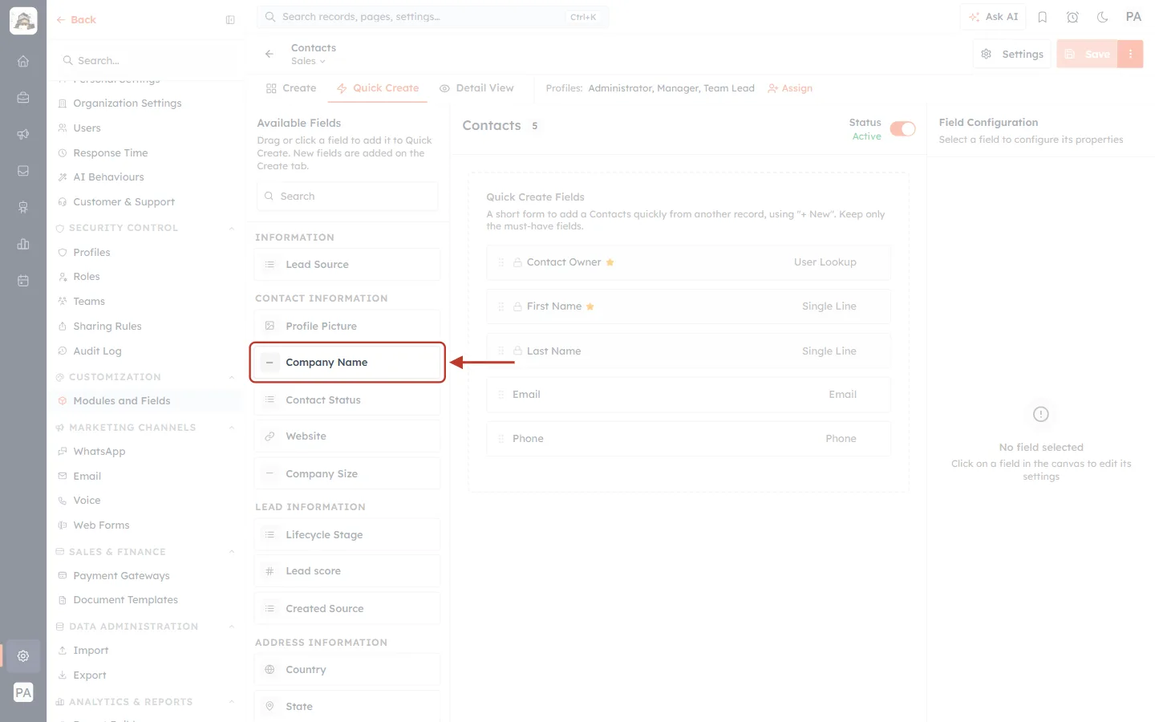The height and width of the screenshot is (722, 1155).
Task: Open the calendar icon in left rail
Action: click(x=23, y=281)
